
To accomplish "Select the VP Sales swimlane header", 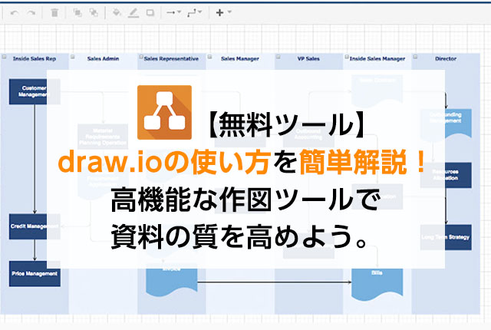I will pos(308,57).
